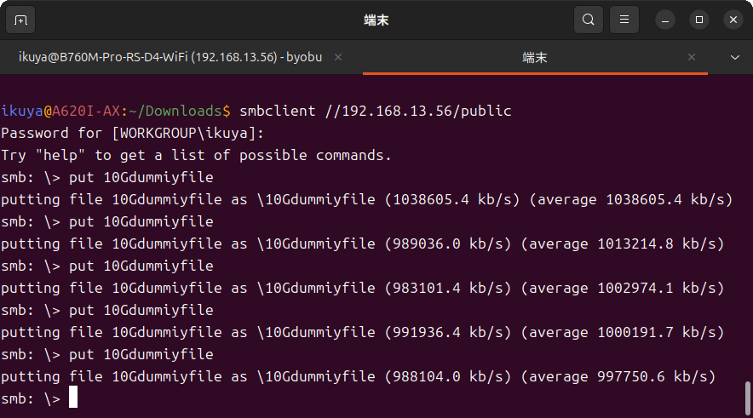The image size is (753, 418).
Task: Click the 989036.0 kb/s speed value
Action: [x=448, y=243]
